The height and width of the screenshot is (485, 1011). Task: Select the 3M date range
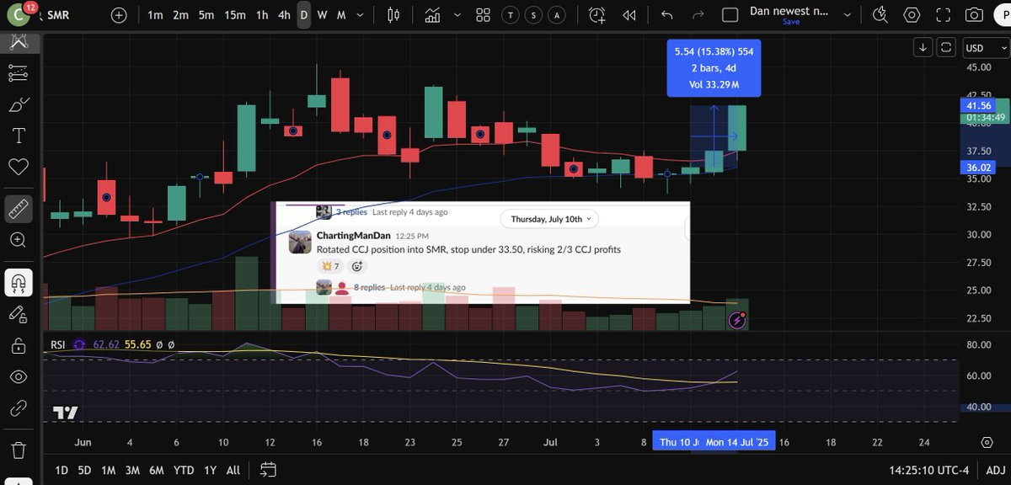[x=132, y=470]
